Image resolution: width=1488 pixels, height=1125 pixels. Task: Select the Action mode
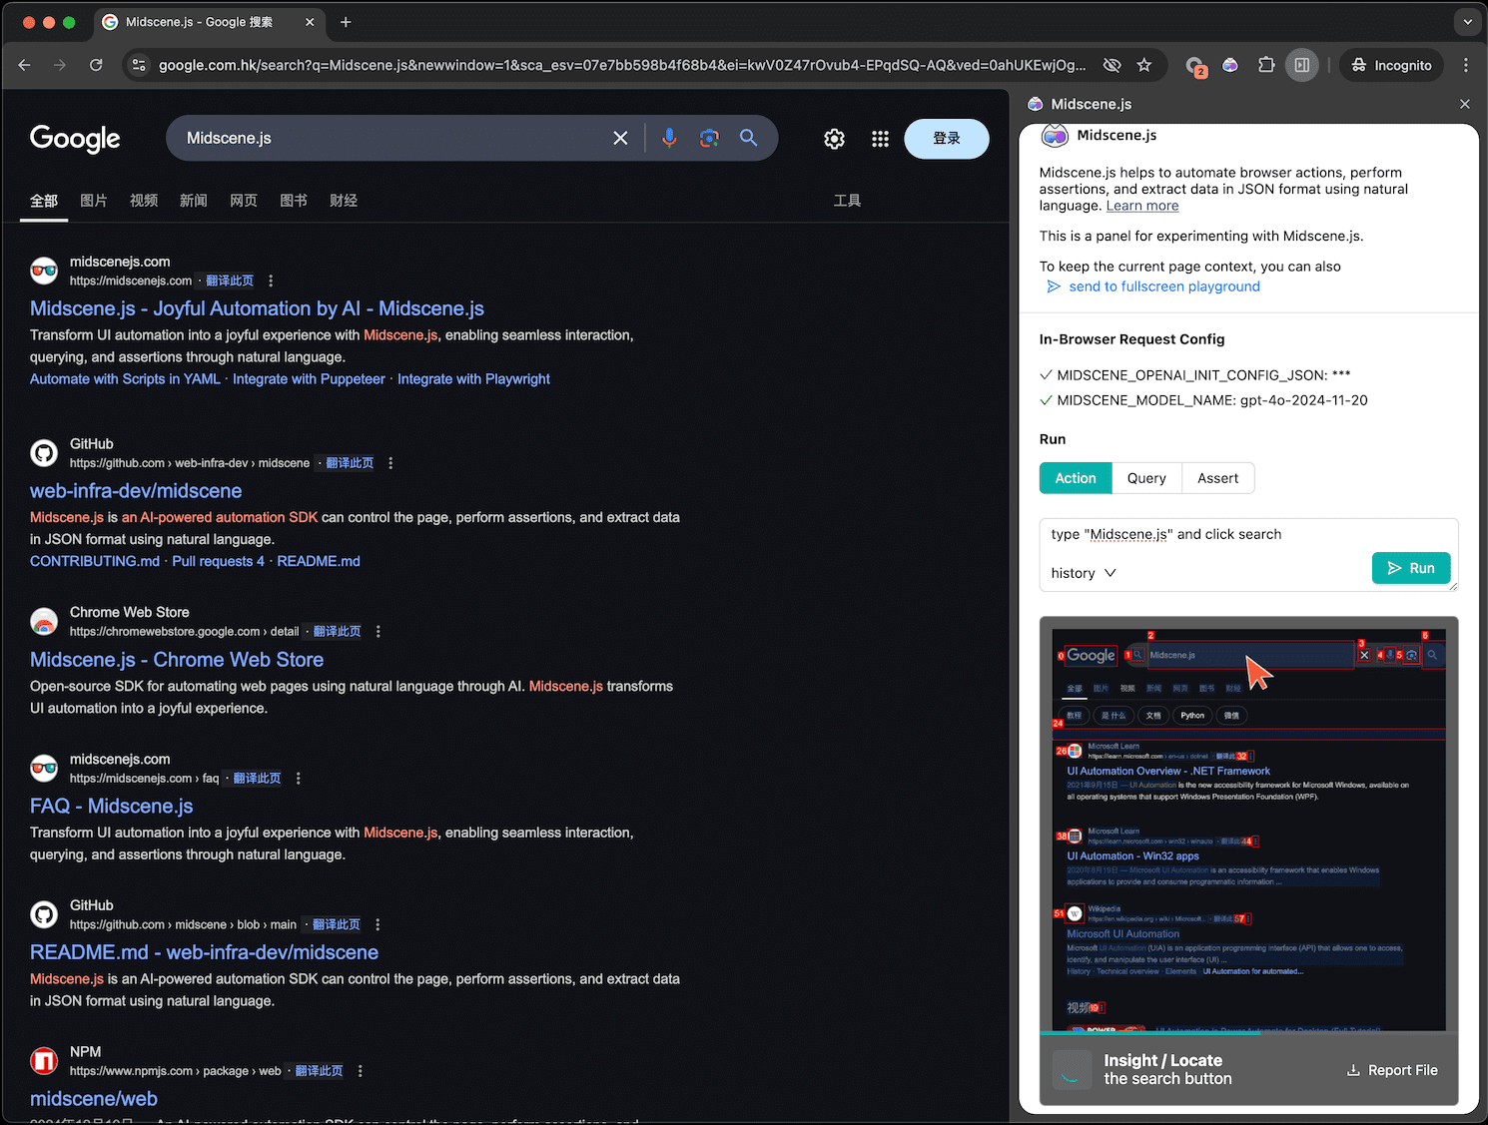click(x=1076, y=478)
